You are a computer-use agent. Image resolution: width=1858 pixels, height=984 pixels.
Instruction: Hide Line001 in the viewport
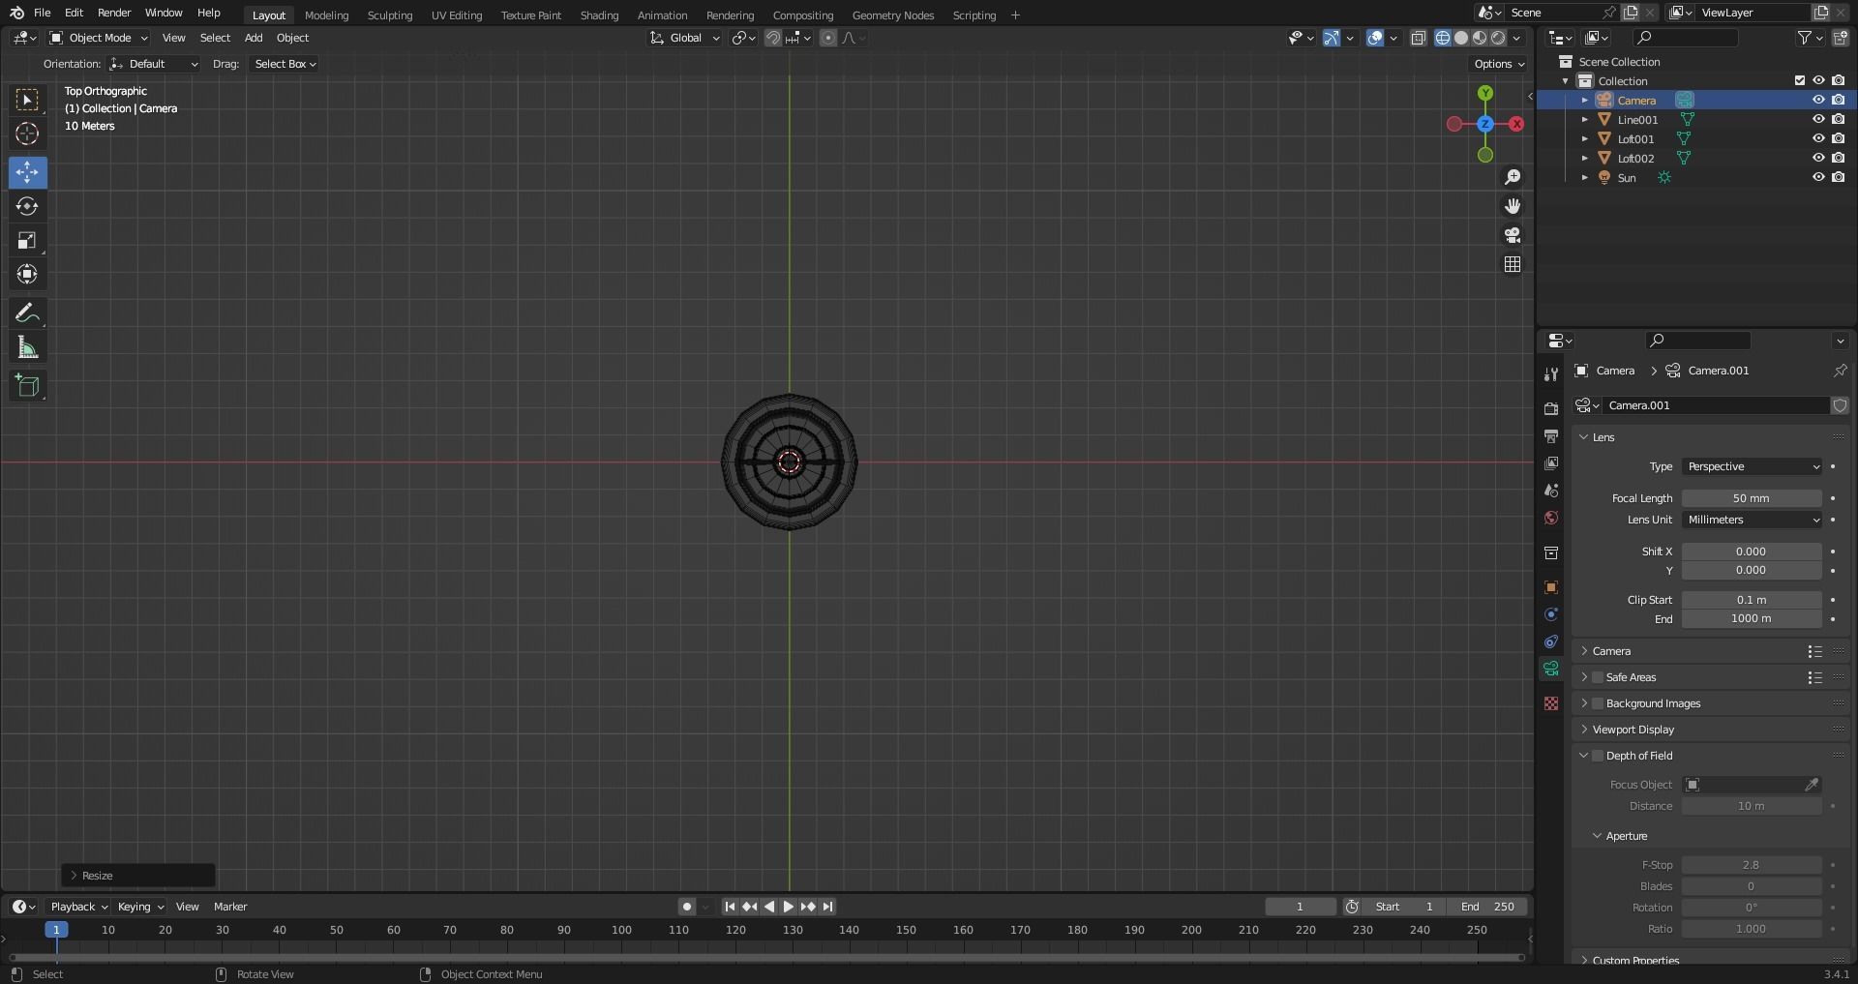1818,119
